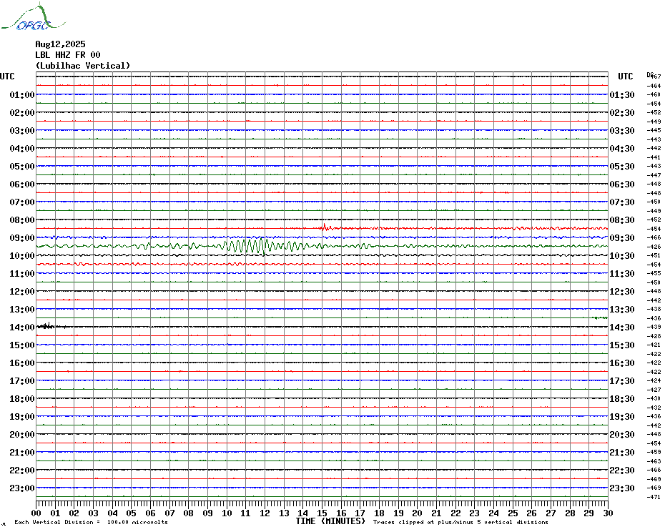Screen dimensions: 665x532
Task: Click the DC offset value -421
Action: point(654,345)
